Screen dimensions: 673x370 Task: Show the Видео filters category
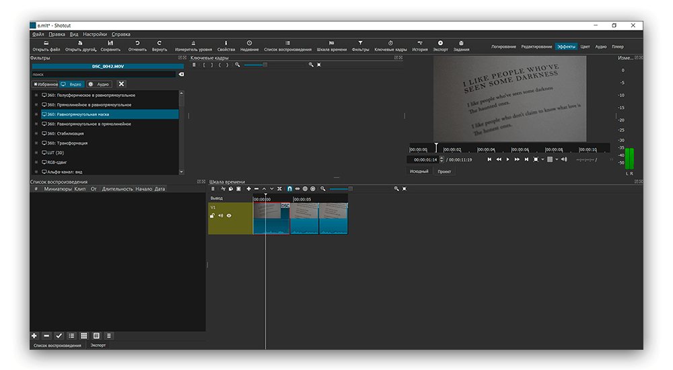click(x=71, y=84)
